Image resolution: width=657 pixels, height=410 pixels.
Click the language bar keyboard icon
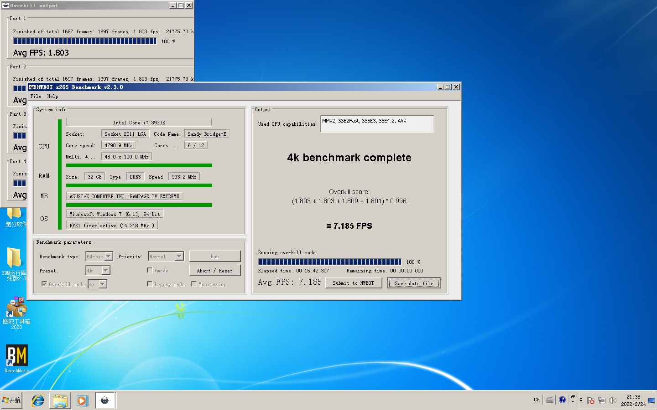point(550,400)
